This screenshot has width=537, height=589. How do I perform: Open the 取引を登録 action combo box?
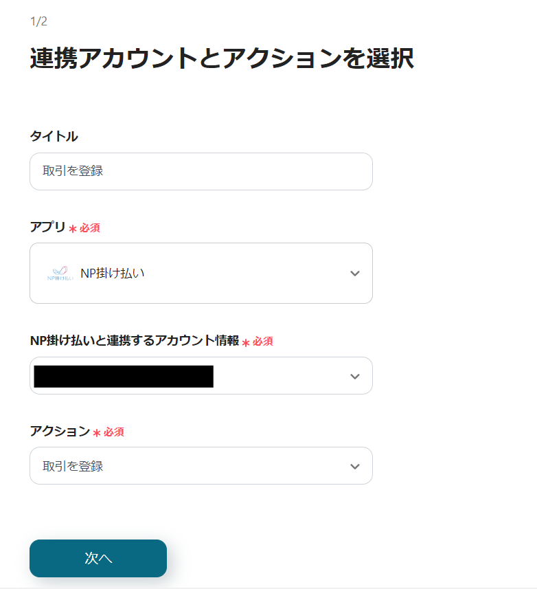point(201,466)
